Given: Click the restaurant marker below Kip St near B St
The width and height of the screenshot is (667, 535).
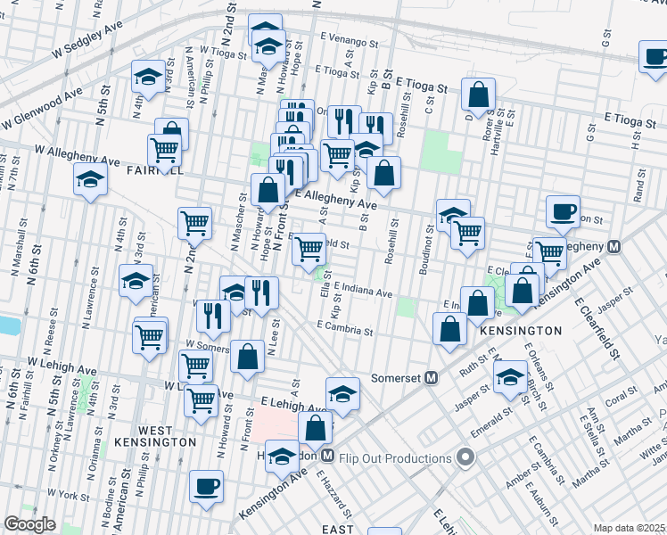Looking at the screenshot, I should point(375,126).
